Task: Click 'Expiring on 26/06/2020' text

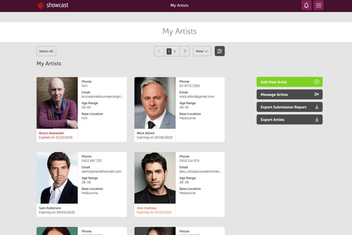Action: (155, 137)
